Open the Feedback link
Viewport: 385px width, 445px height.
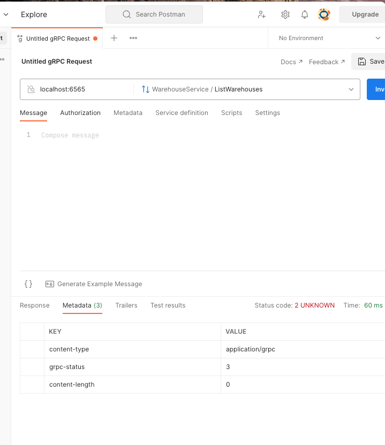tap(327, 62)
